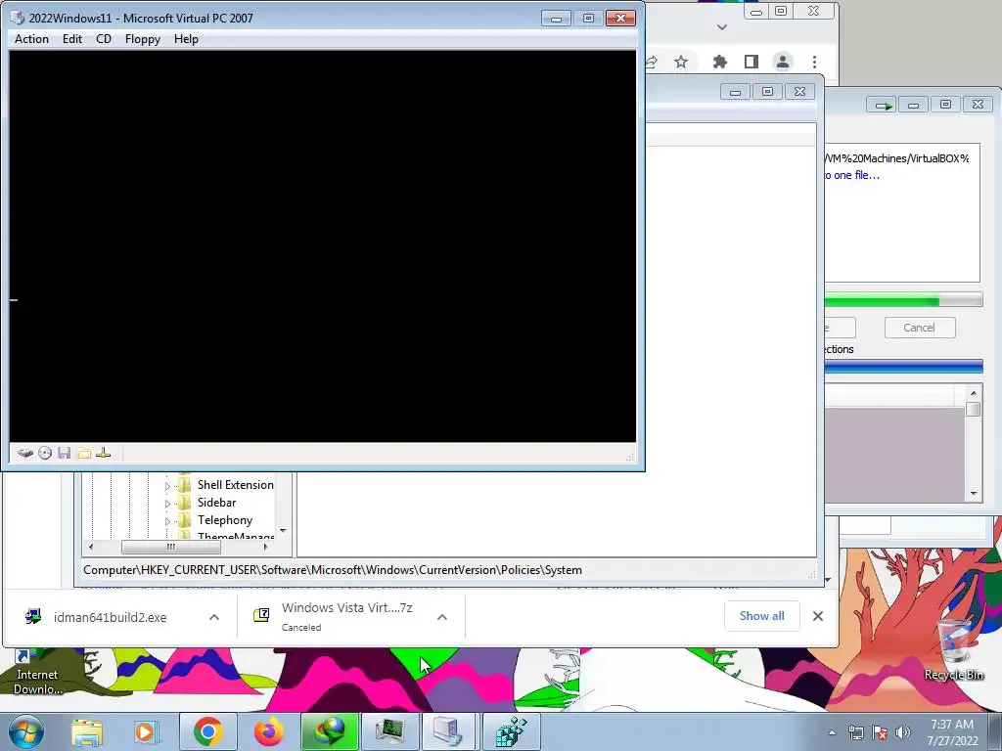The image size is (1002, 751).
Task: Open the Action menu in Virtual PC
Action: point(31,39)
